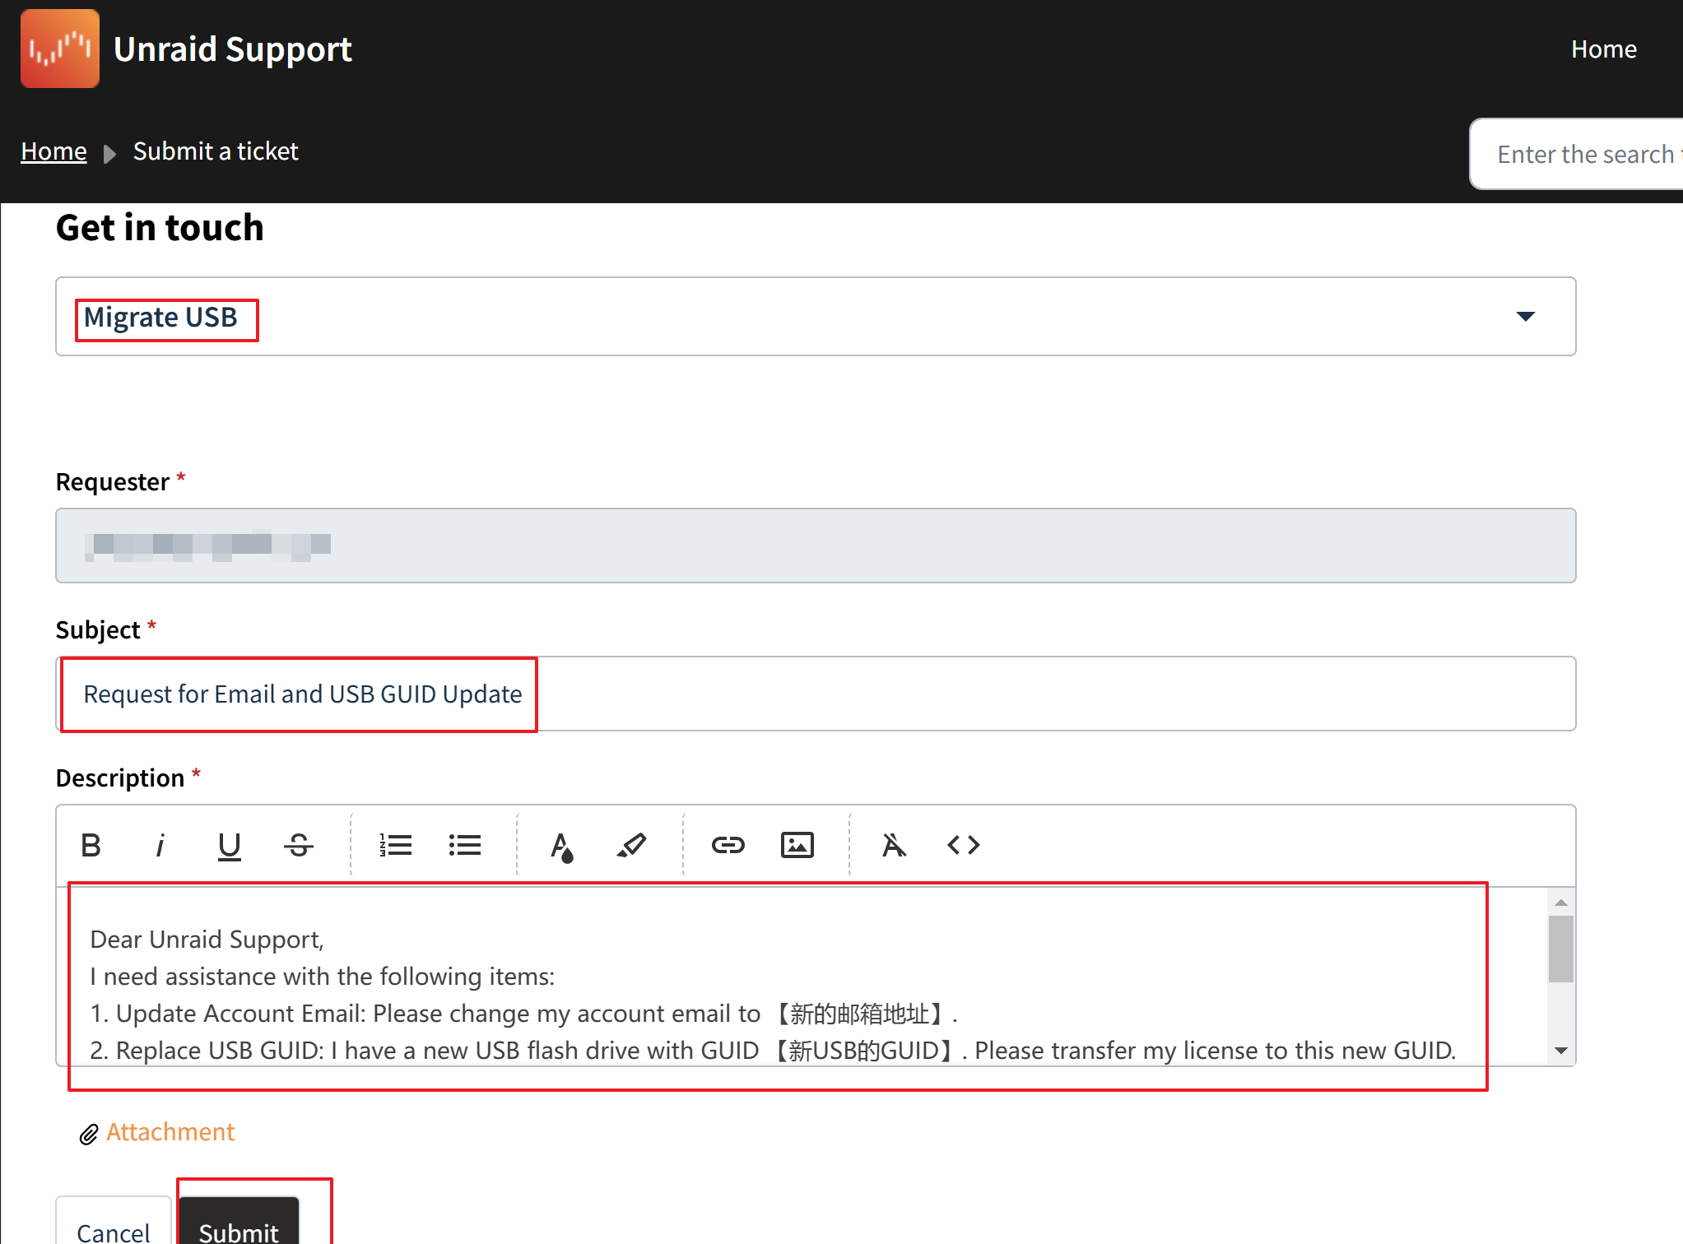
Task: Clear text formatting
Action: tap(895, 845)
